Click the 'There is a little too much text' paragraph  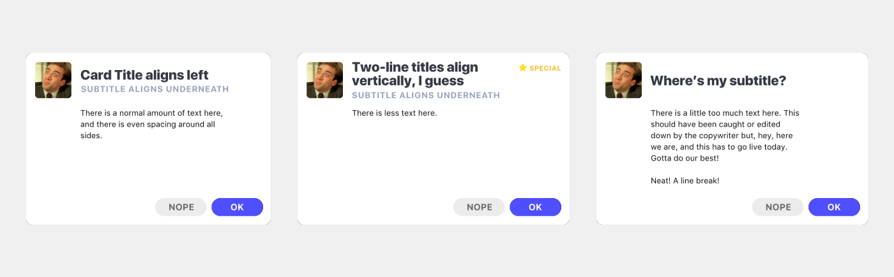[x=724, y=135]
